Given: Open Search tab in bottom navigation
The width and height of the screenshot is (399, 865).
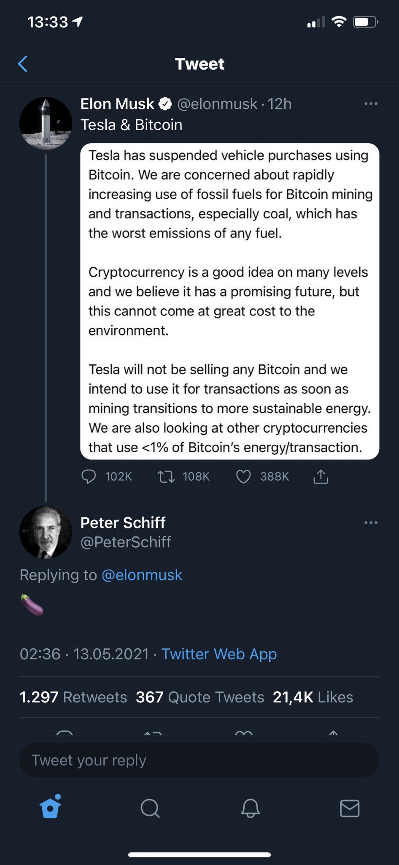Looking at the screenshot, I should click(150, 808).
